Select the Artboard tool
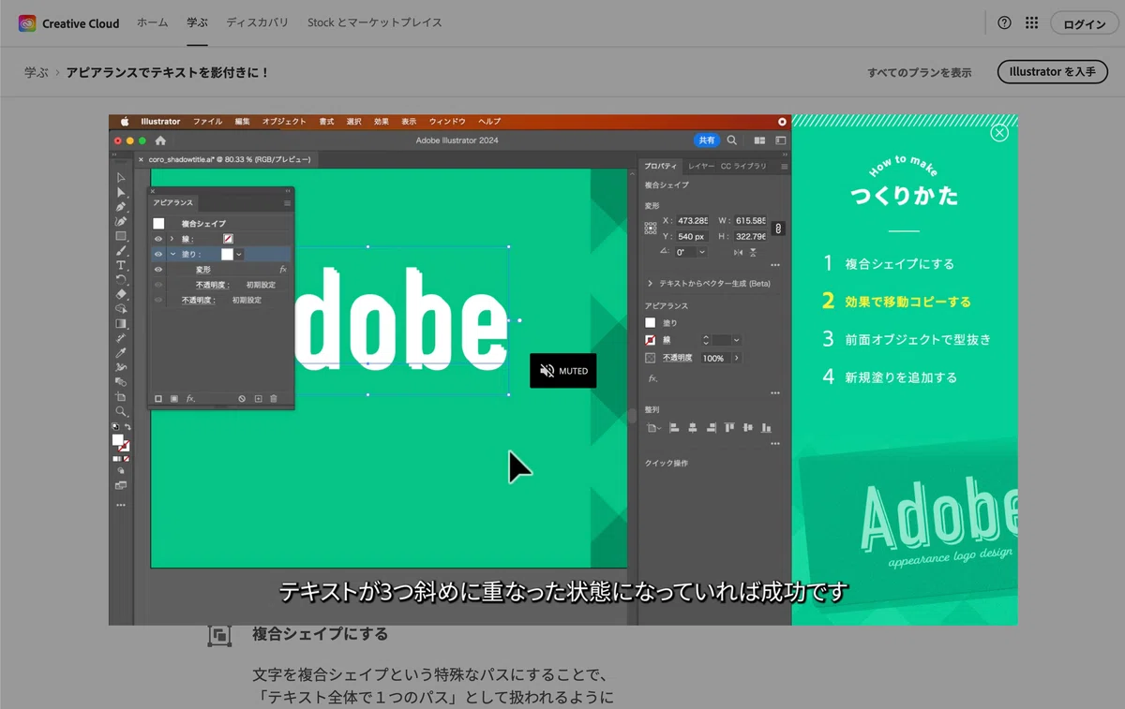This screenshot has width=1125, height=709. (121, 396)
